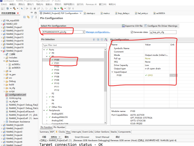Screen dimensions: 194x146
Task: Select pin P101 in the Ports tree
Action: (x=57, y=63)
